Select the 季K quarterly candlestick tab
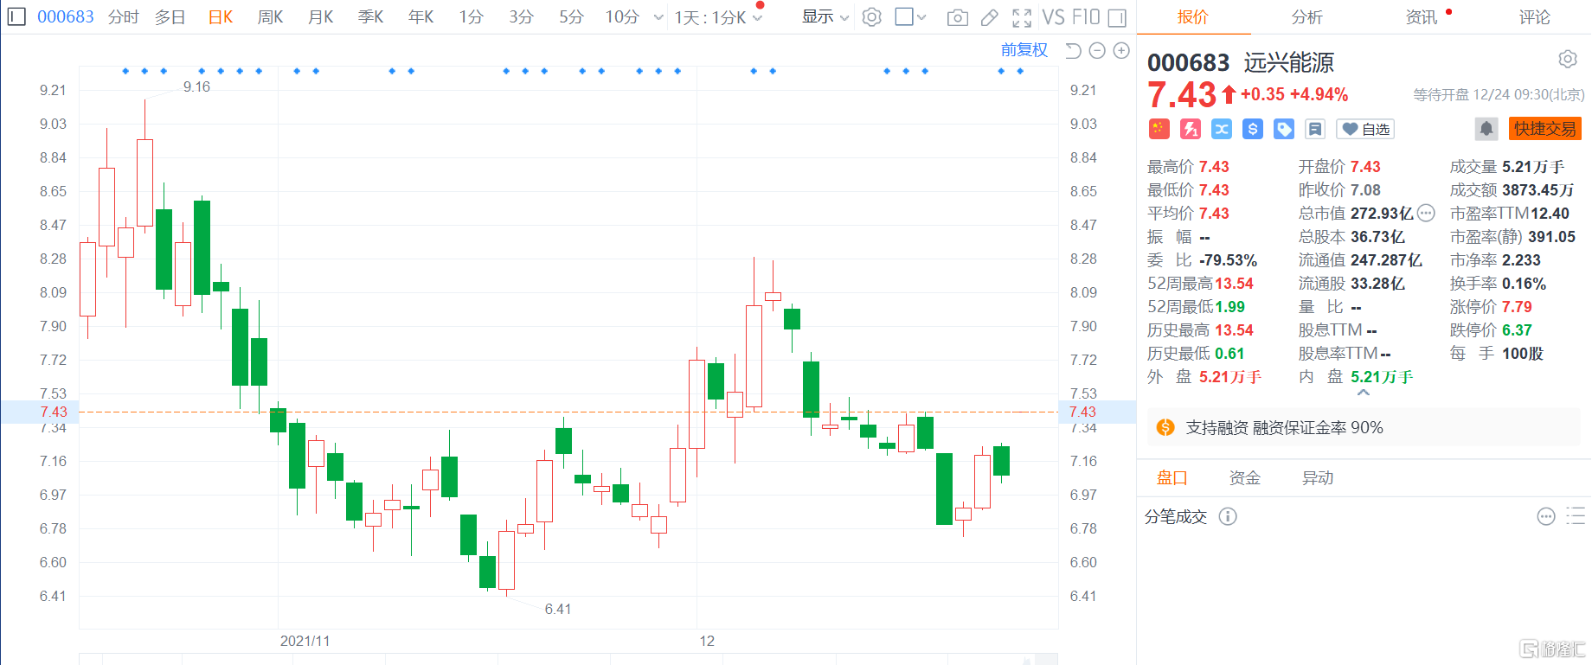Screen dimensions: 1592x665 point(371,17)
